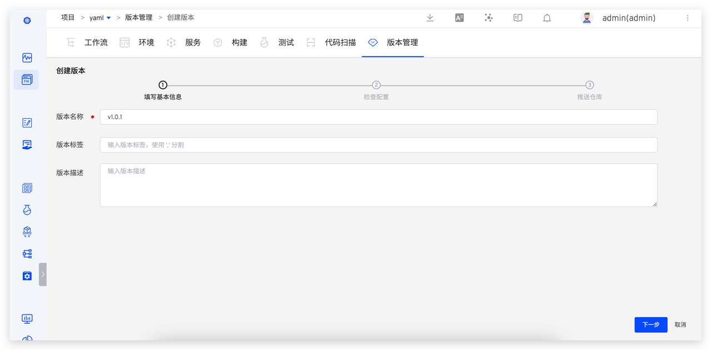711x350 pixels.
Task: Click the cluster dots icon in the top bar
Action: 488,18
